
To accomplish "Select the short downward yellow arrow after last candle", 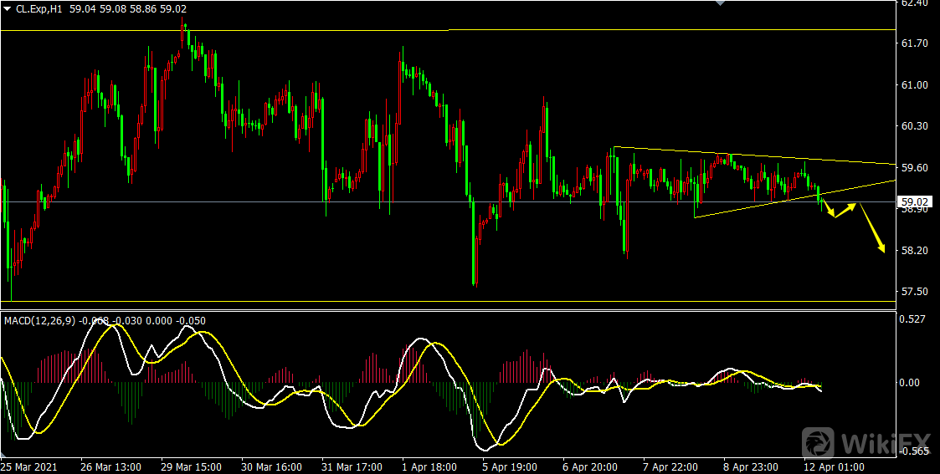I will pyautogui.click(x=827, y=209).
